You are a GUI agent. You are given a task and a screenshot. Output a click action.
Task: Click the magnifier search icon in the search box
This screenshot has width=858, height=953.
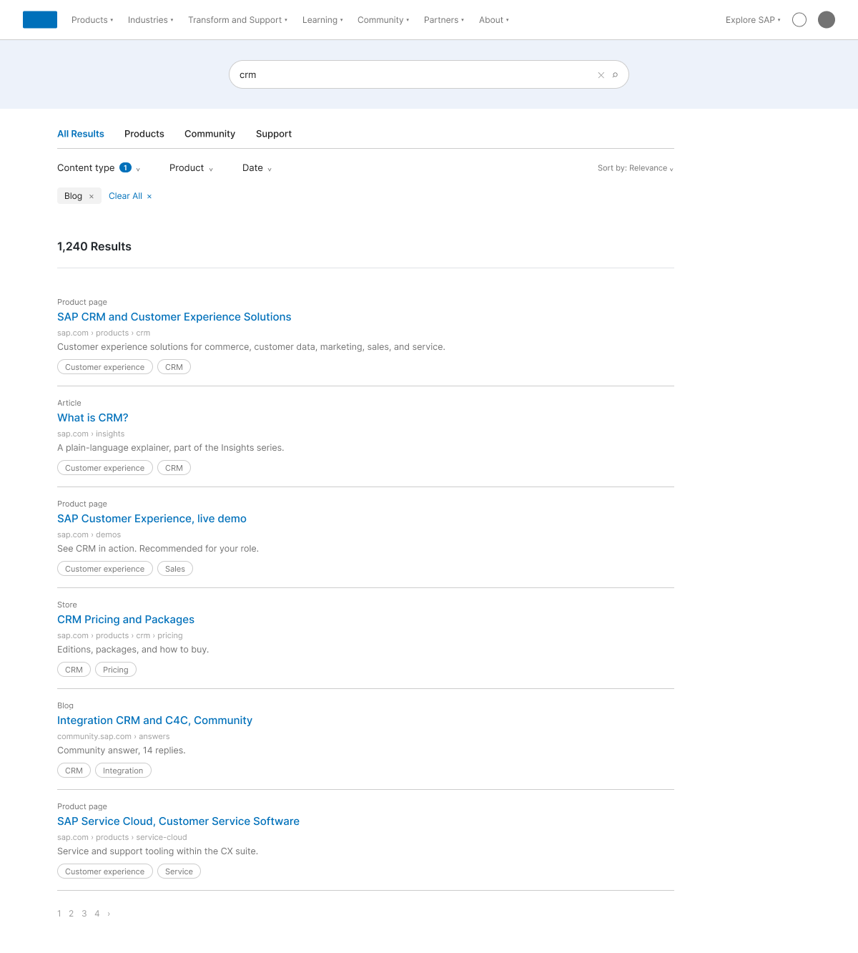[615, 75]
